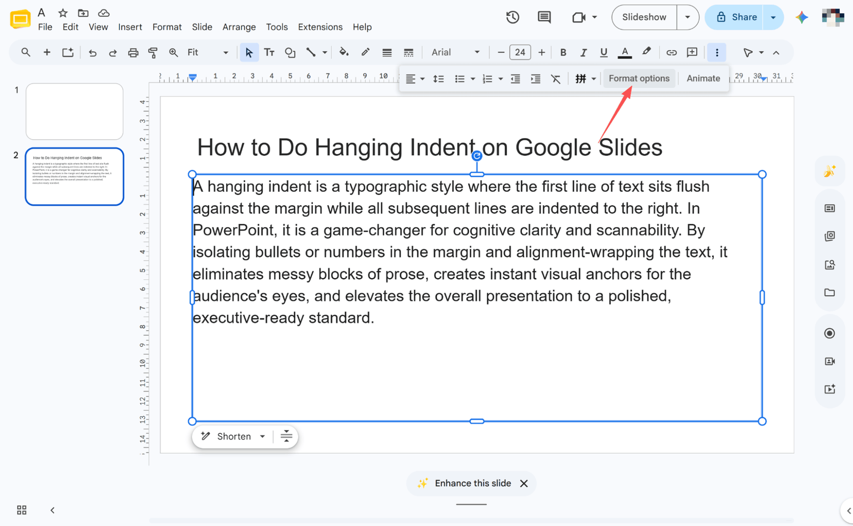Click Shorten text button

click(226, 436)
